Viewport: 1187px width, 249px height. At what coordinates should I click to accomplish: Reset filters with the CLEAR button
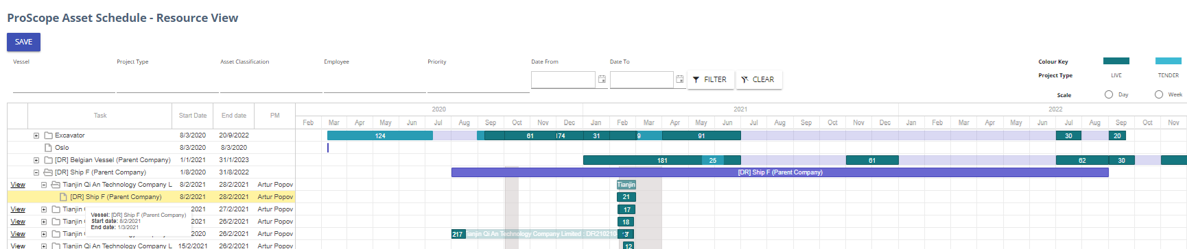click(758, 79)
